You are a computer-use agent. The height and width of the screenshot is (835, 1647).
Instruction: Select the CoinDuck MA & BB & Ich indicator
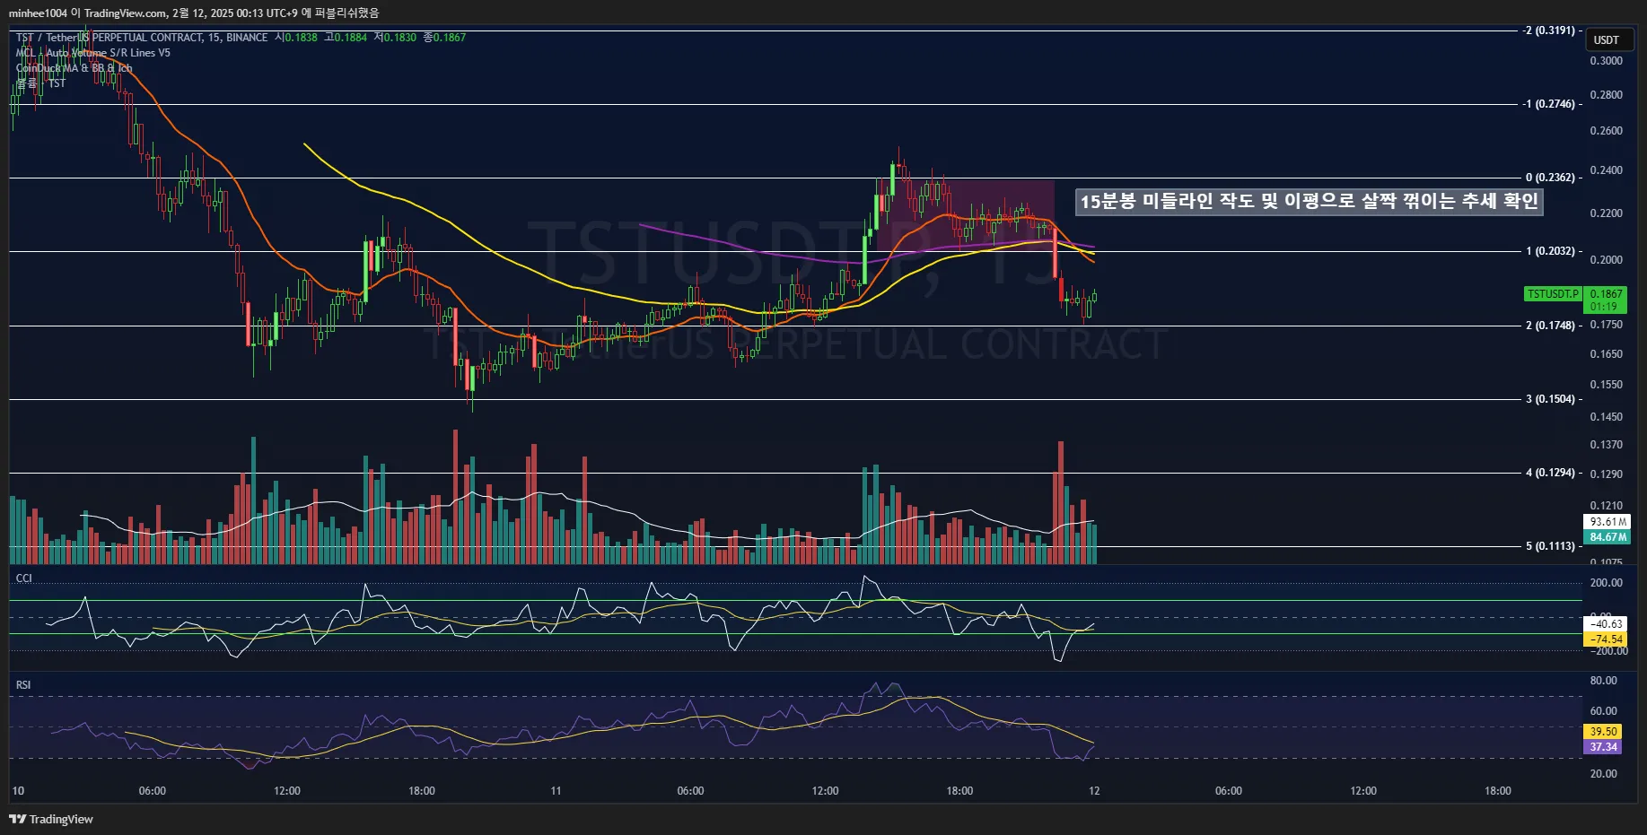coord(74,68)
